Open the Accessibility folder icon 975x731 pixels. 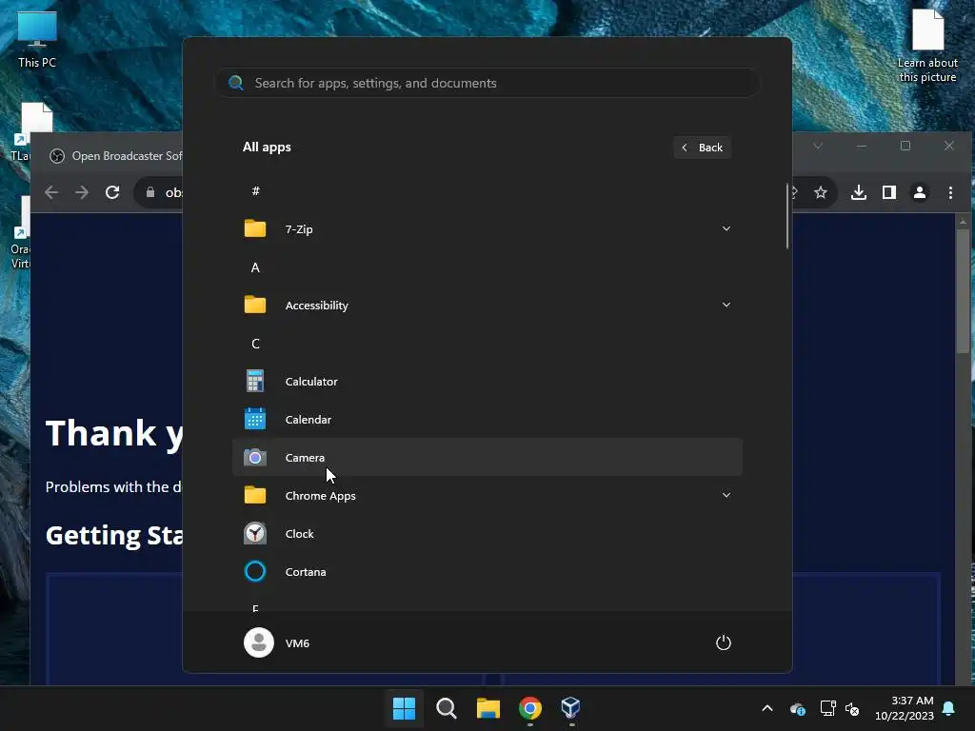255,305
